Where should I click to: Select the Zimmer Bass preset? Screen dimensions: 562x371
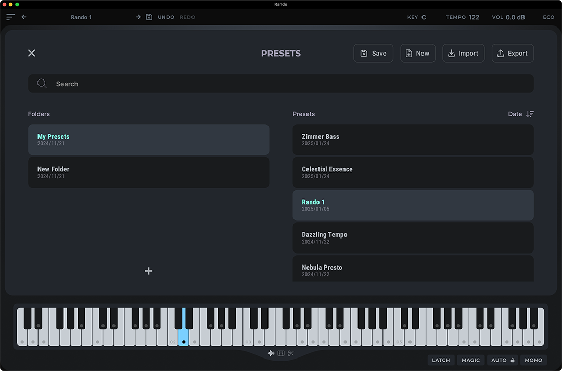413,140
